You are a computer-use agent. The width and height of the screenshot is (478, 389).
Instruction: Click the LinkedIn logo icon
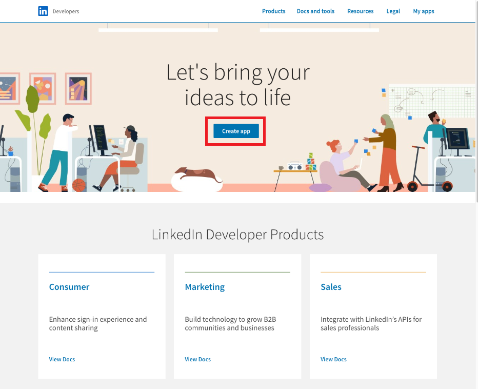click(43, 11)
